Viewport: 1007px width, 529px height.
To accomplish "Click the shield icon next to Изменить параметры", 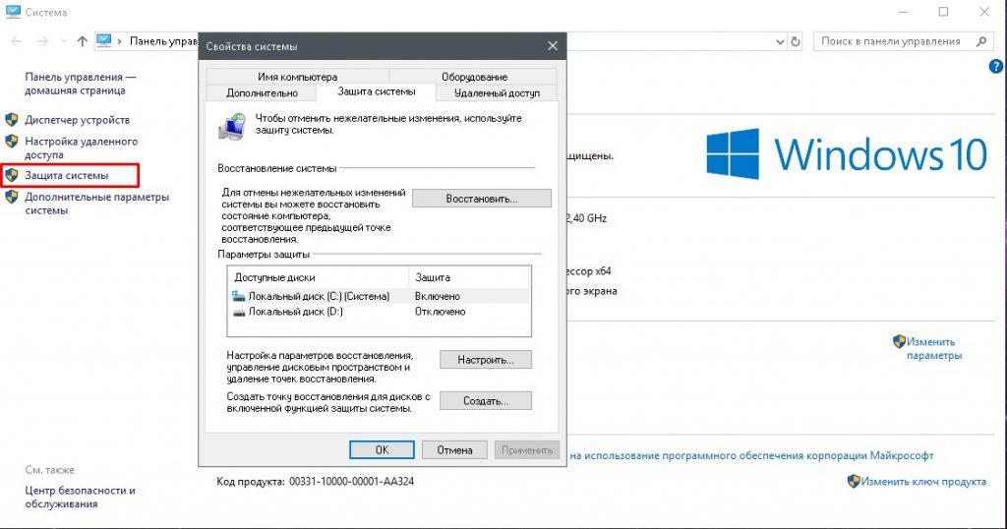I will pyautogui.click(x=899, y=341).
